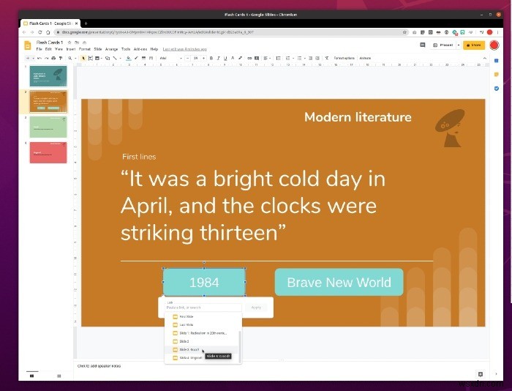This screenshot has width=512, height=391.
Task: Open last edit history link
Action: (185, 49)
